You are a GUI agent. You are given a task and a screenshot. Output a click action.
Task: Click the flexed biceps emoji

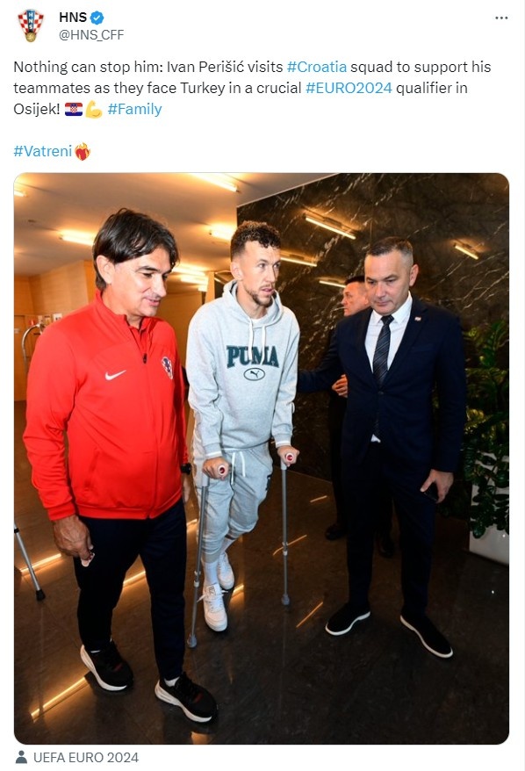coord(94,109)
